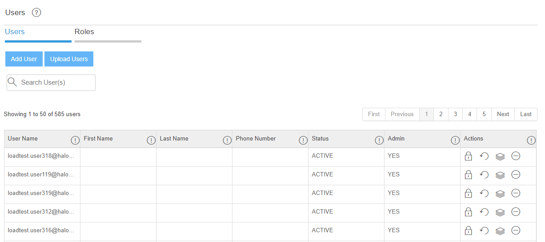Image resolution: width=545 pixels, height=242 pixels.
Task: Select the Users tab
Action: [x=15, y=32]
